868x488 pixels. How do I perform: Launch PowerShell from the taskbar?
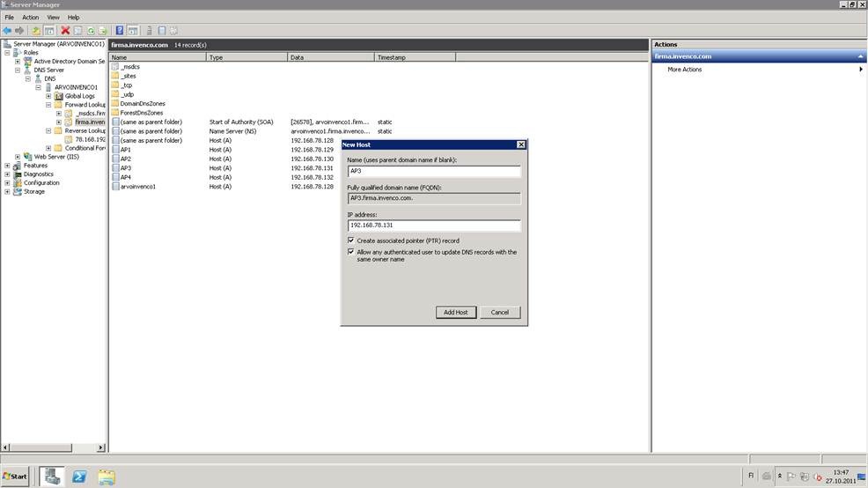tap(79, 477)
